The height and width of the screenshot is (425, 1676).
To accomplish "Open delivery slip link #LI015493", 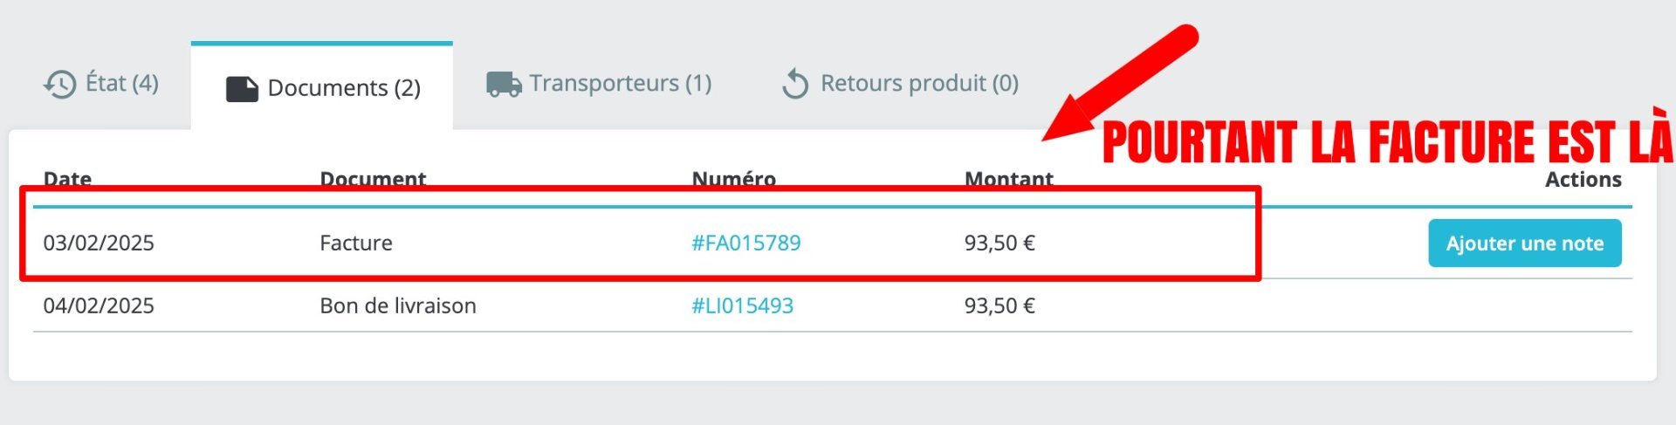I will point(742,305).
